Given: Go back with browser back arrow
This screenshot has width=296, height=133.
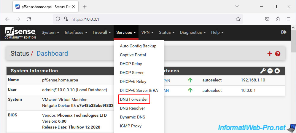Looking at the screenshot, I should (x=7, y=19).
